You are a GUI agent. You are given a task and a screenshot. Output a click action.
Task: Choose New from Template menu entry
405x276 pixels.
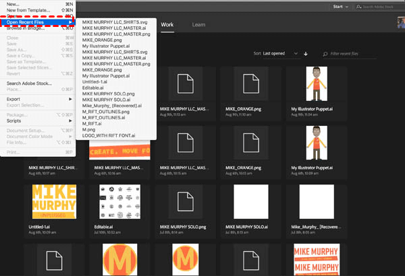point(27,10)
